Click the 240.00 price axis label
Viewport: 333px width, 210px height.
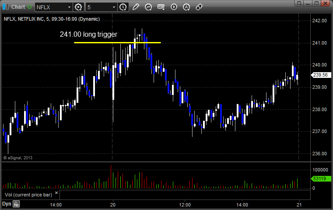[x=319, y=65]
